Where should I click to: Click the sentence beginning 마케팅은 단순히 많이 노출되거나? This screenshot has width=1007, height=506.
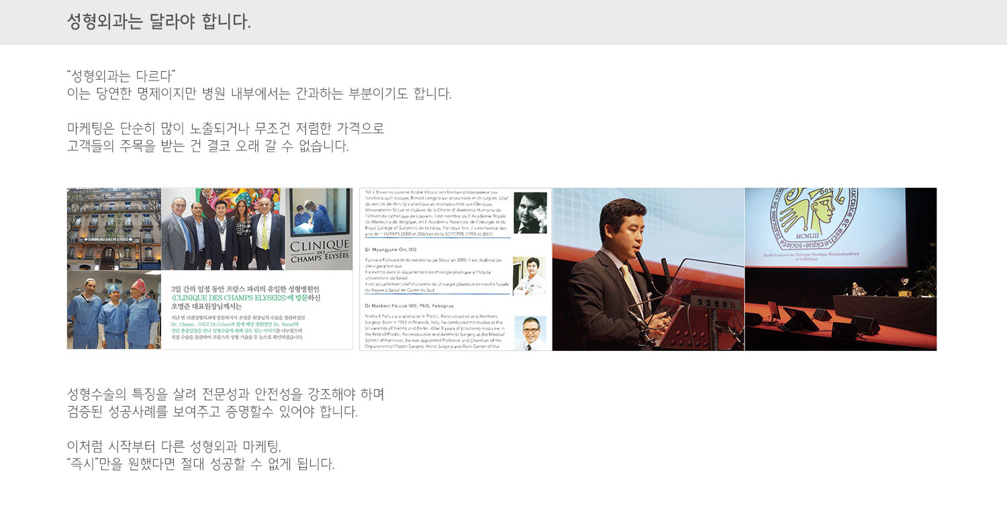pos(226,128)
